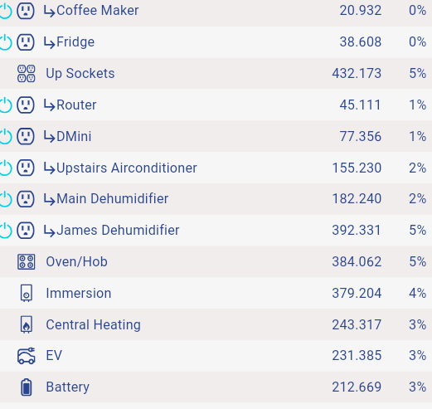Select the Immersion energy value 379.204

click(357, 293)
